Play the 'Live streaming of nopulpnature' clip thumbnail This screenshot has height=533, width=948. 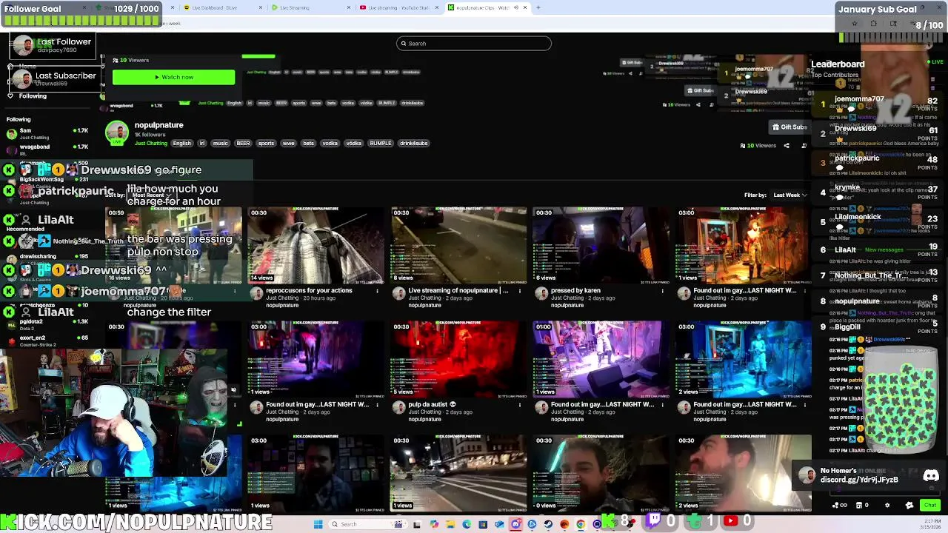pos(458,245)
